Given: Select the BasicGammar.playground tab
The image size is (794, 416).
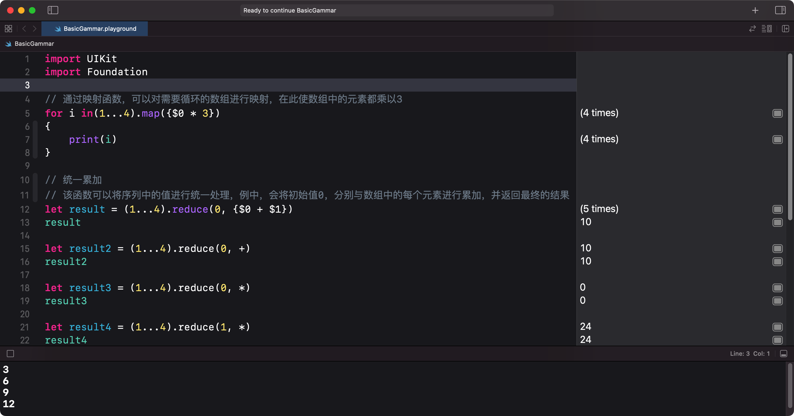Looking at the screenshot, I should [95, 29].
